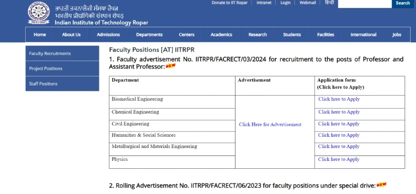
Task: Open Click Here for Advertisement link
Action: pos(270,124)
